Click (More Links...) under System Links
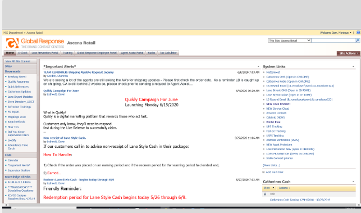Viewport: 361px width, 213px height. tap(271, 165)
